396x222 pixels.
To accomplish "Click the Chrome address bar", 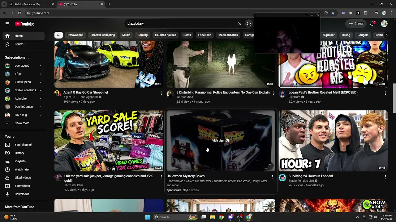I will [x=173, y=13].
